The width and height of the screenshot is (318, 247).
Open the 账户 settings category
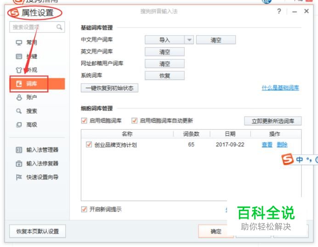click(31, 97)
